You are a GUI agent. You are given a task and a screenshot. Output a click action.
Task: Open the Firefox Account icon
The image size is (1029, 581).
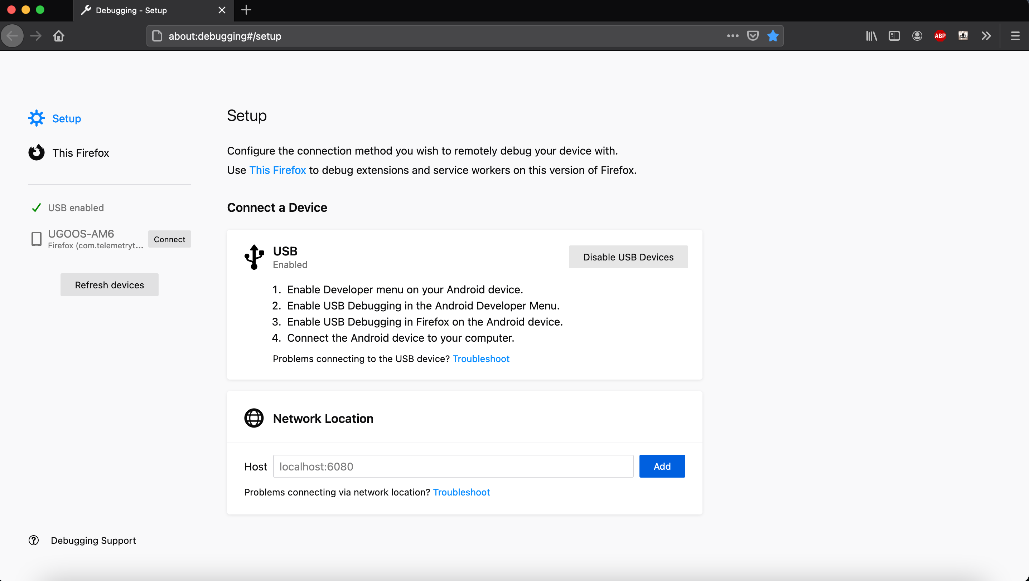[917, 36]
